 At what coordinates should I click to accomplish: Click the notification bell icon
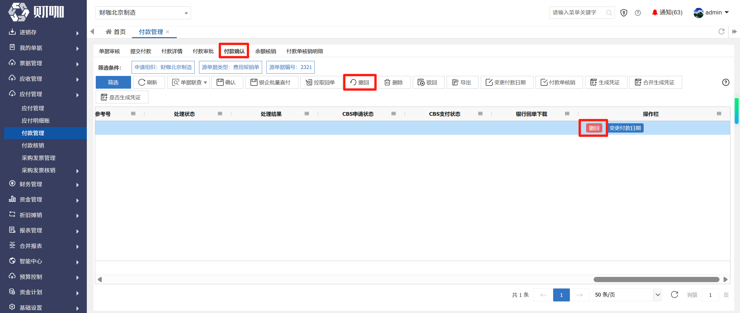[654, 12]
